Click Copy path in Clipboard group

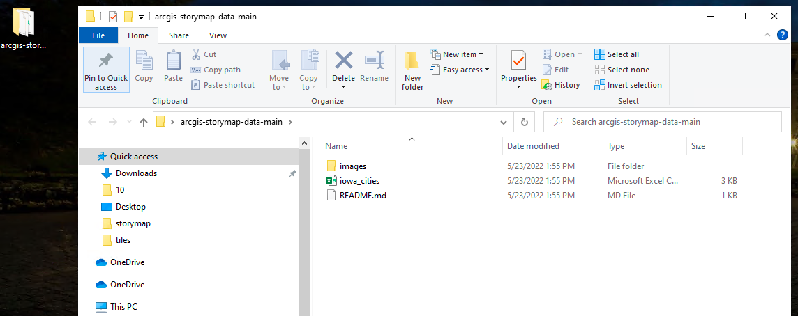[216, 70]
